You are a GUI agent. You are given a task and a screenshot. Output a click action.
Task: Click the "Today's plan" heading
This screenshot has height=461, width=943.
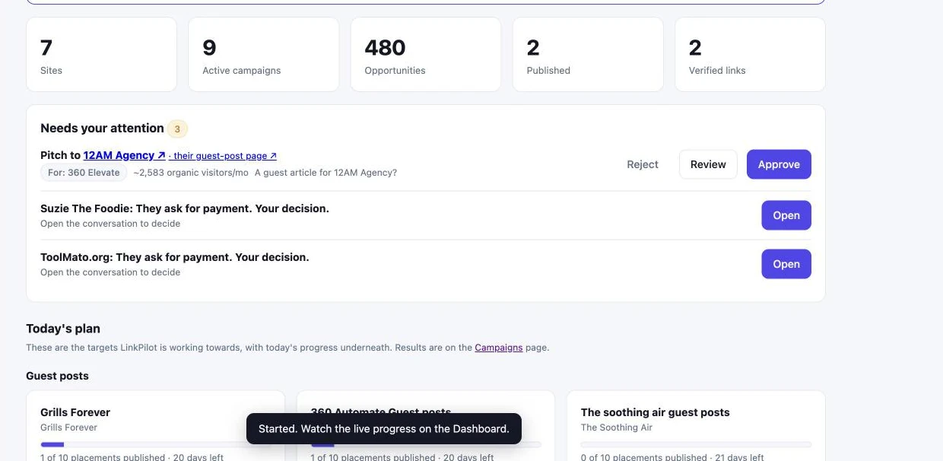point(63,329)
